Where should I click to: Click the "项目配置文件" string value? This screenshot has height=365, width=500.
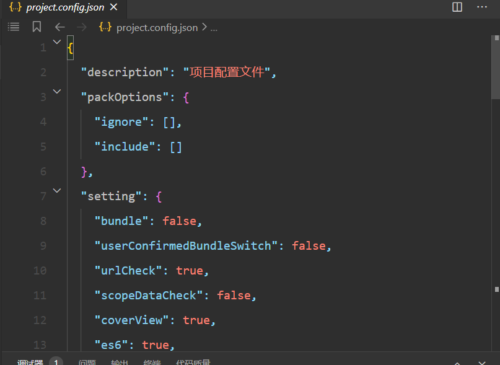[x=227, y=72]
